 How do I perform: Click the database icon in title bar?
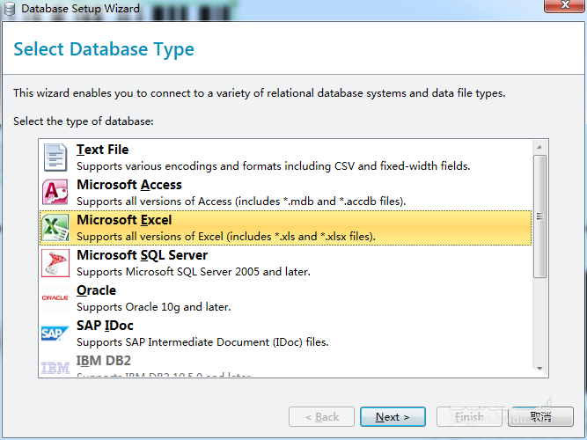(x=11, y=8)
